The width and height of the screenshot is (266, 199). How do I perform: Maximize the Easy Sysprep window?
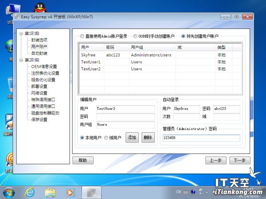click(x=236, y=17)
